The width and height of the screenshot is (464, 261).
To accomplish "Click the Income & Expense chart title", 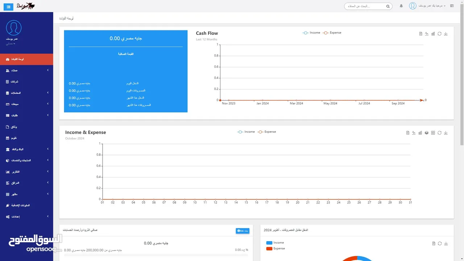I will [x=86, y=132].
